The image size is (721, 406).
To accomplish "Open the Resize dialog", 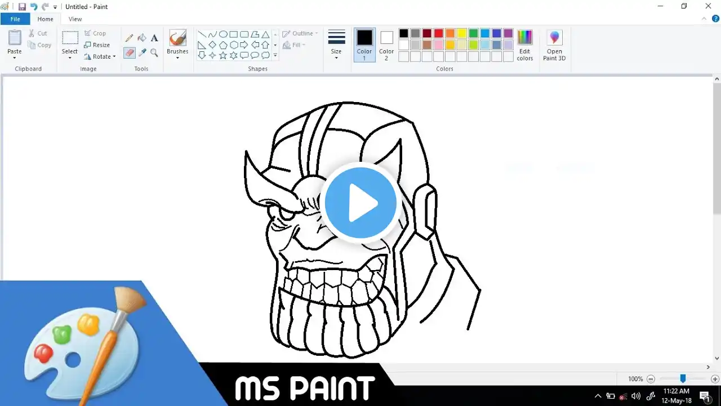I will (x=97, y=45).
